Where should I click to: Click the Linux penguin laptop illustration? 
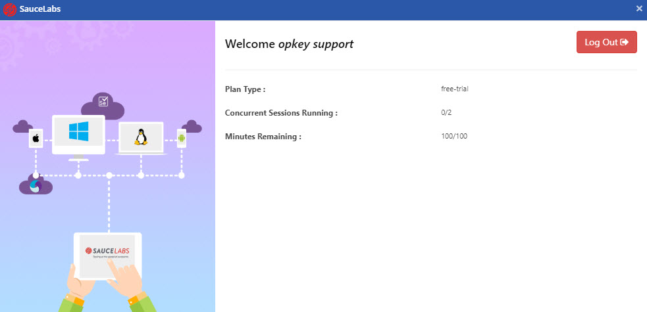click(x=141, y=138)
